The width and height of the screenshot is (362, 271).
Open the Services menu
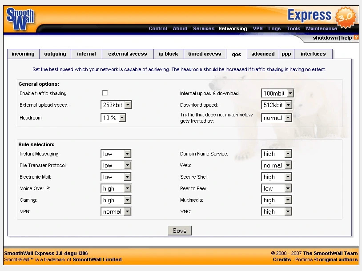204,28
